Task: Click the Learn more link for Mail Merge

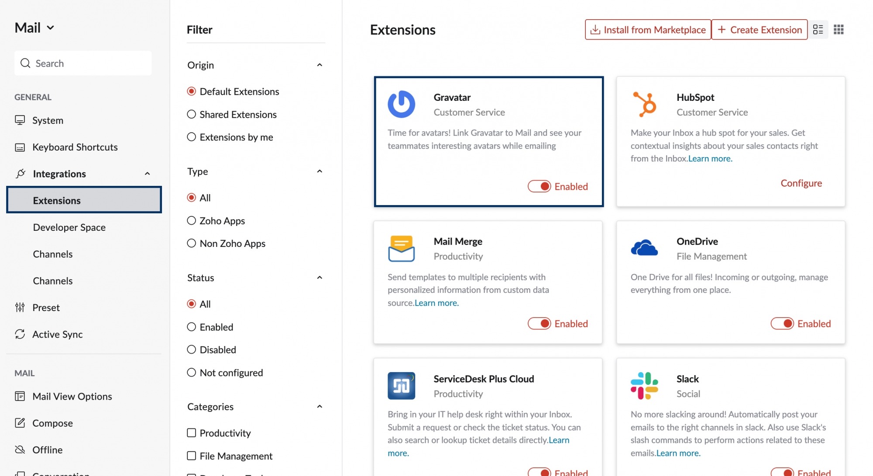Action: [436, 302]
